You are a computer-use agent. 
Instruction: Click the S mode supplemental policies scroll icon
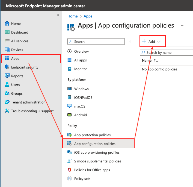click(x=69, y=161)
